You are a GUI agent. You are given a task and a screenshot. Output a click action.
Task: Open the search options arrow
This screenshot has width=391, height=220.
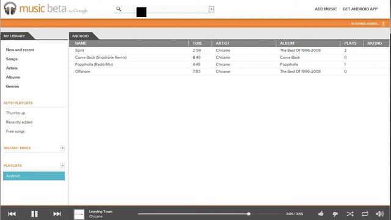[x=211, y=9]
